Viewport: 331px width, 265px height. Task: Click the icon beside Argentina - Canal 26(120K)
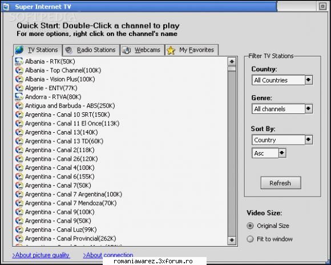click(x=19, y=159)
